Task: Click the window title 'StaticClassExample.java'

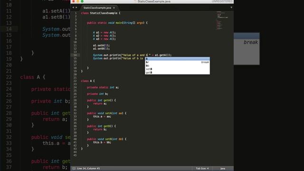Action: pos(154,1)
